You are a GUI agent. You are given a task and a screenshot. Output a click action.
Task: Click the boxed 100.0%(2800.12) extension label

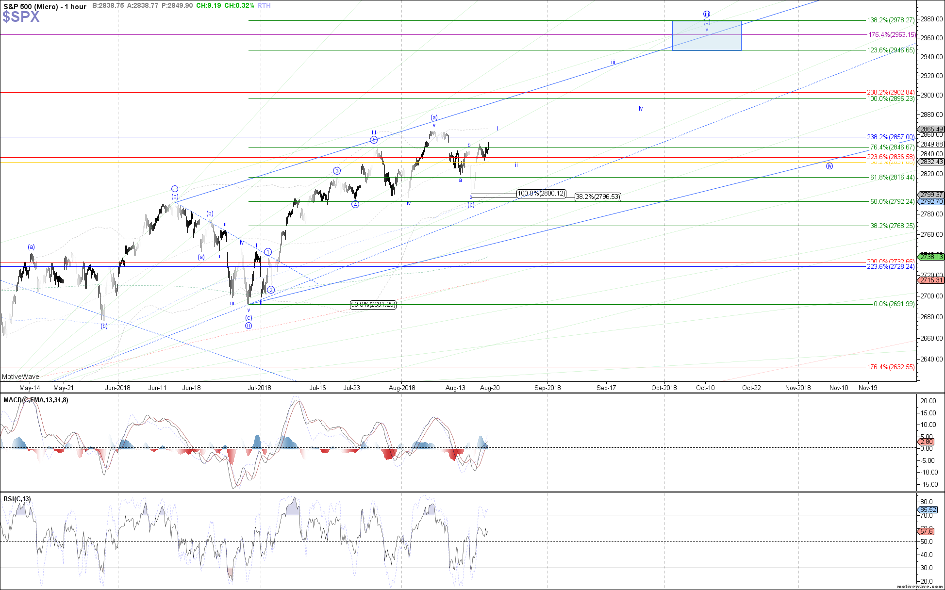point(541,194)
